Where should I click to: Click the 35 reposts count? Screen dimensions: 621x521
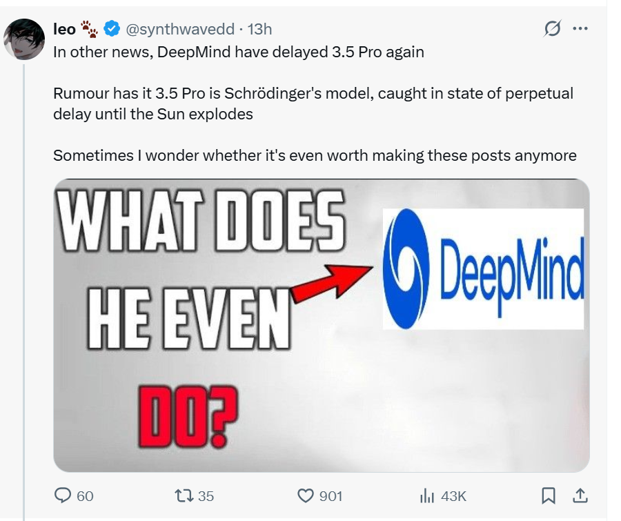(x=206, y=496)
